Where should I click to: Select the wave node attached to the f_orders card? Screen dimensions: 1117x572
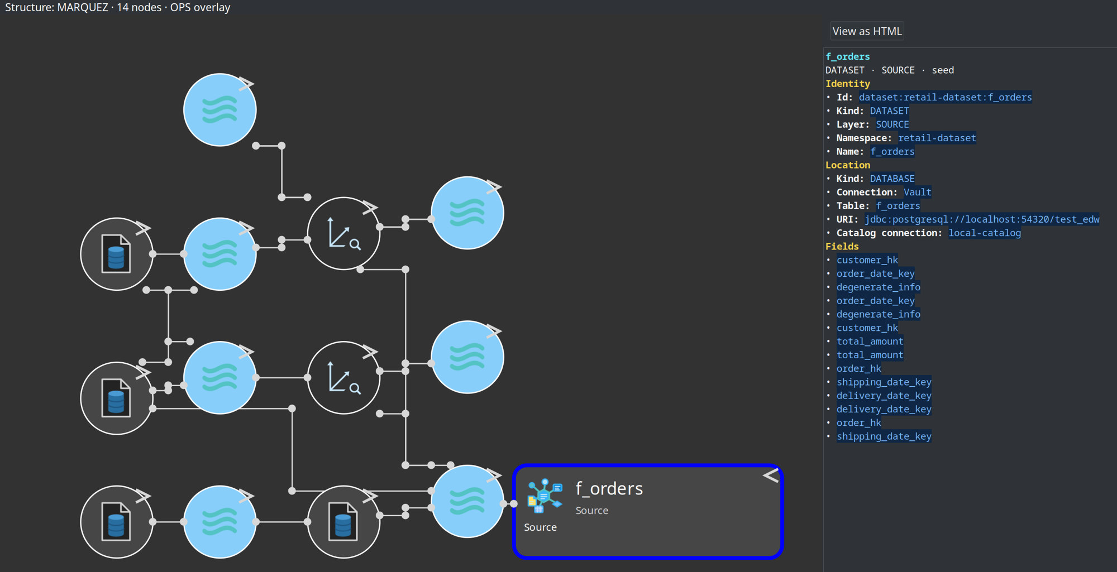point(467,501)
